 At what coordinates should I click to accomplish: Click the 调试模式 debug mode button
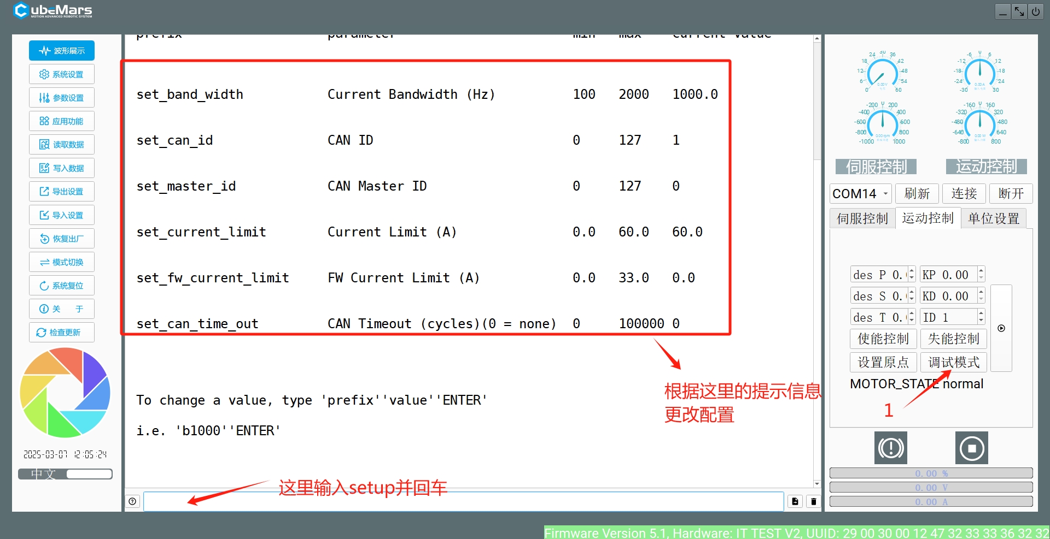(x=954, y=362)
